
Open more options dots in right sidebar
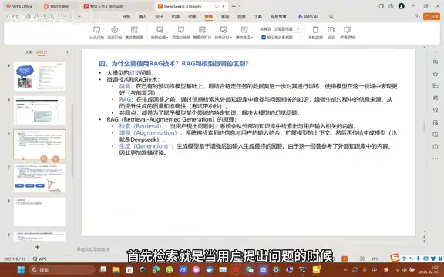tap(436, 159)
